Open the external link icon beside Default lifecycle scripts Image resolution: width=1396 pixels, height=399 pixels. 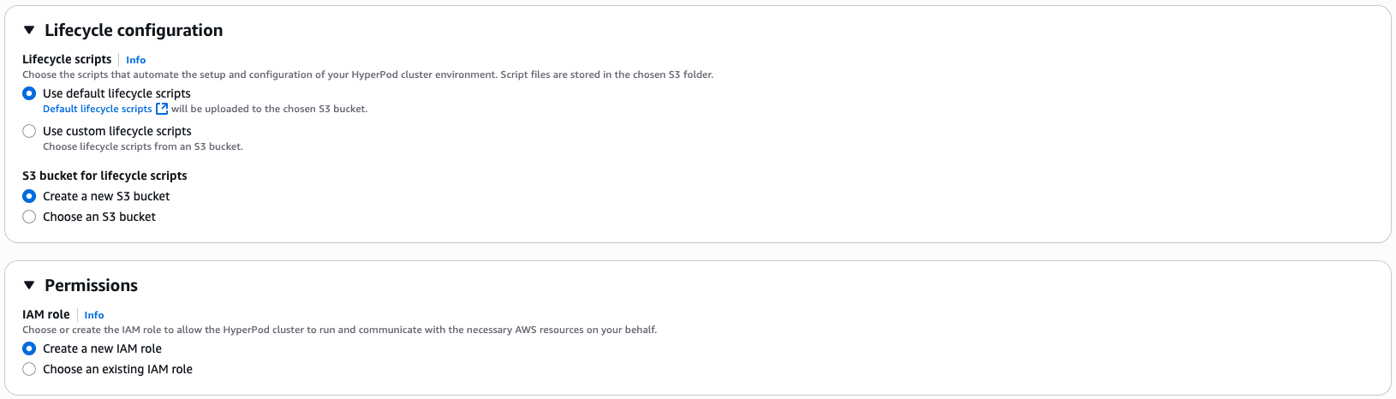tap(162, 109)
